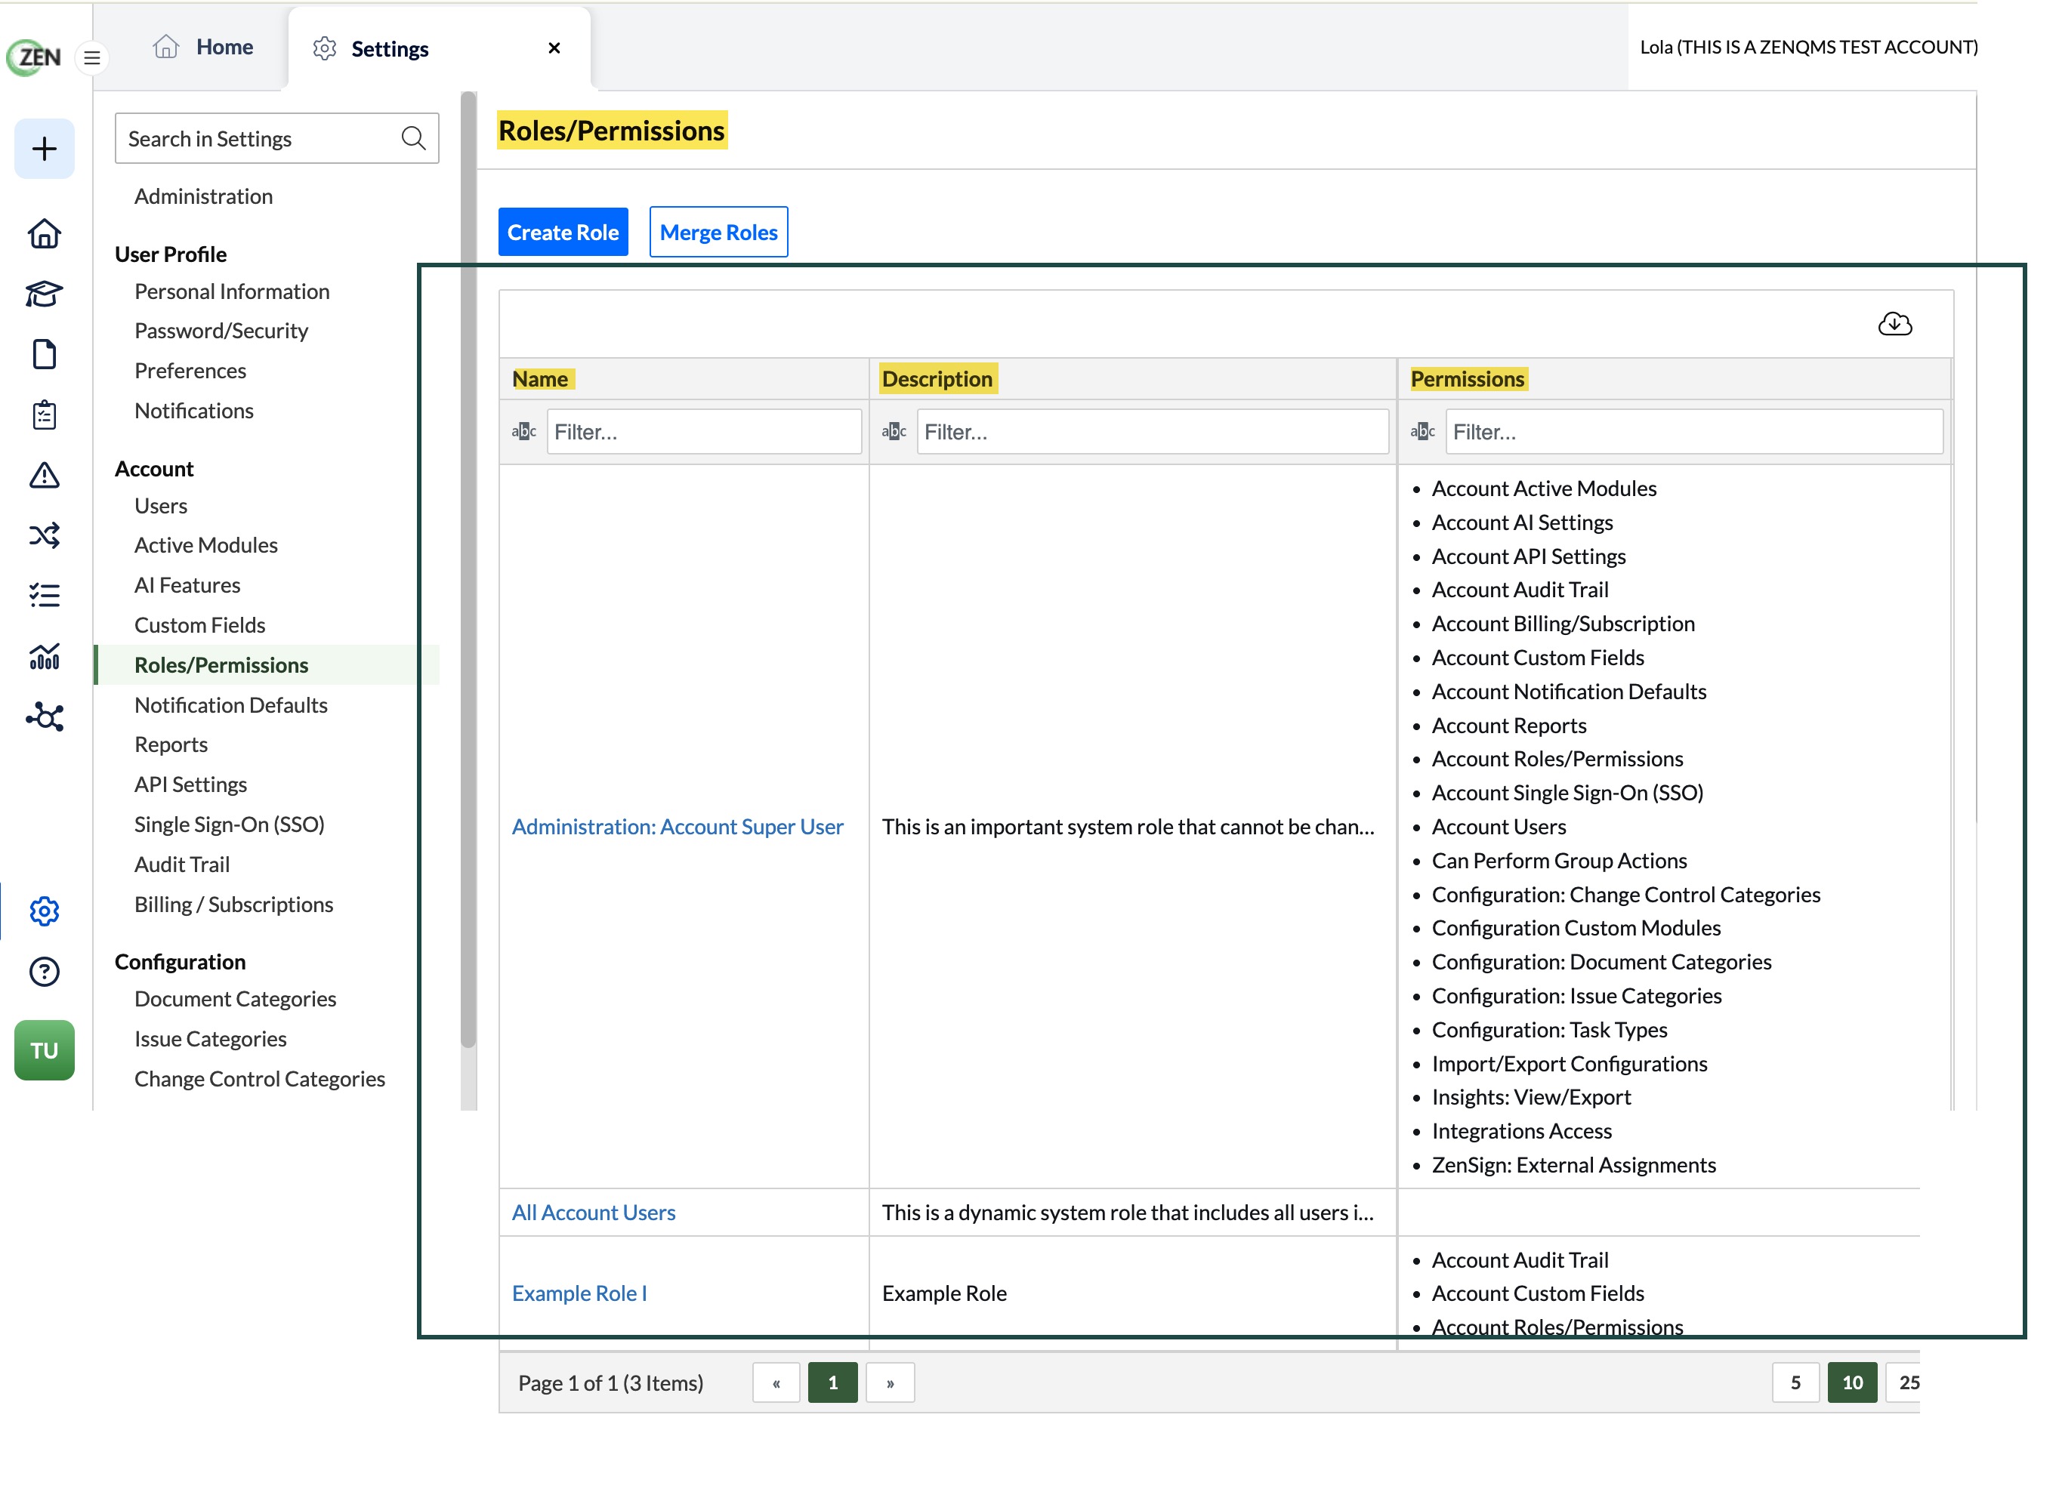Open Name column filter type icon
The width and height of the screenshot is (2059, 1501).
click(523, 432)
